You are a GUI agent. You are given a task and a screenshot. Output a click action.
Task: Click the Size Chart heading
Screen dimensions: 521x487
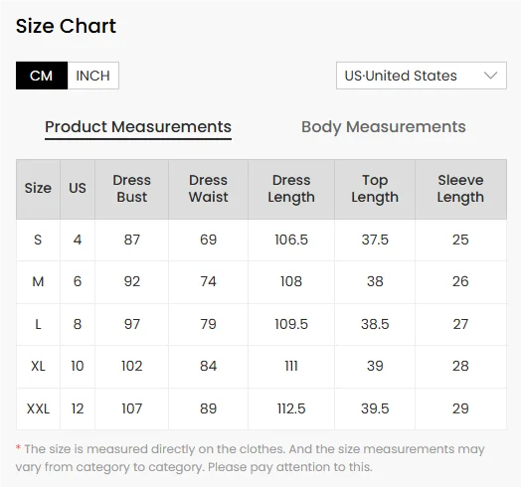tap(67, 26)
